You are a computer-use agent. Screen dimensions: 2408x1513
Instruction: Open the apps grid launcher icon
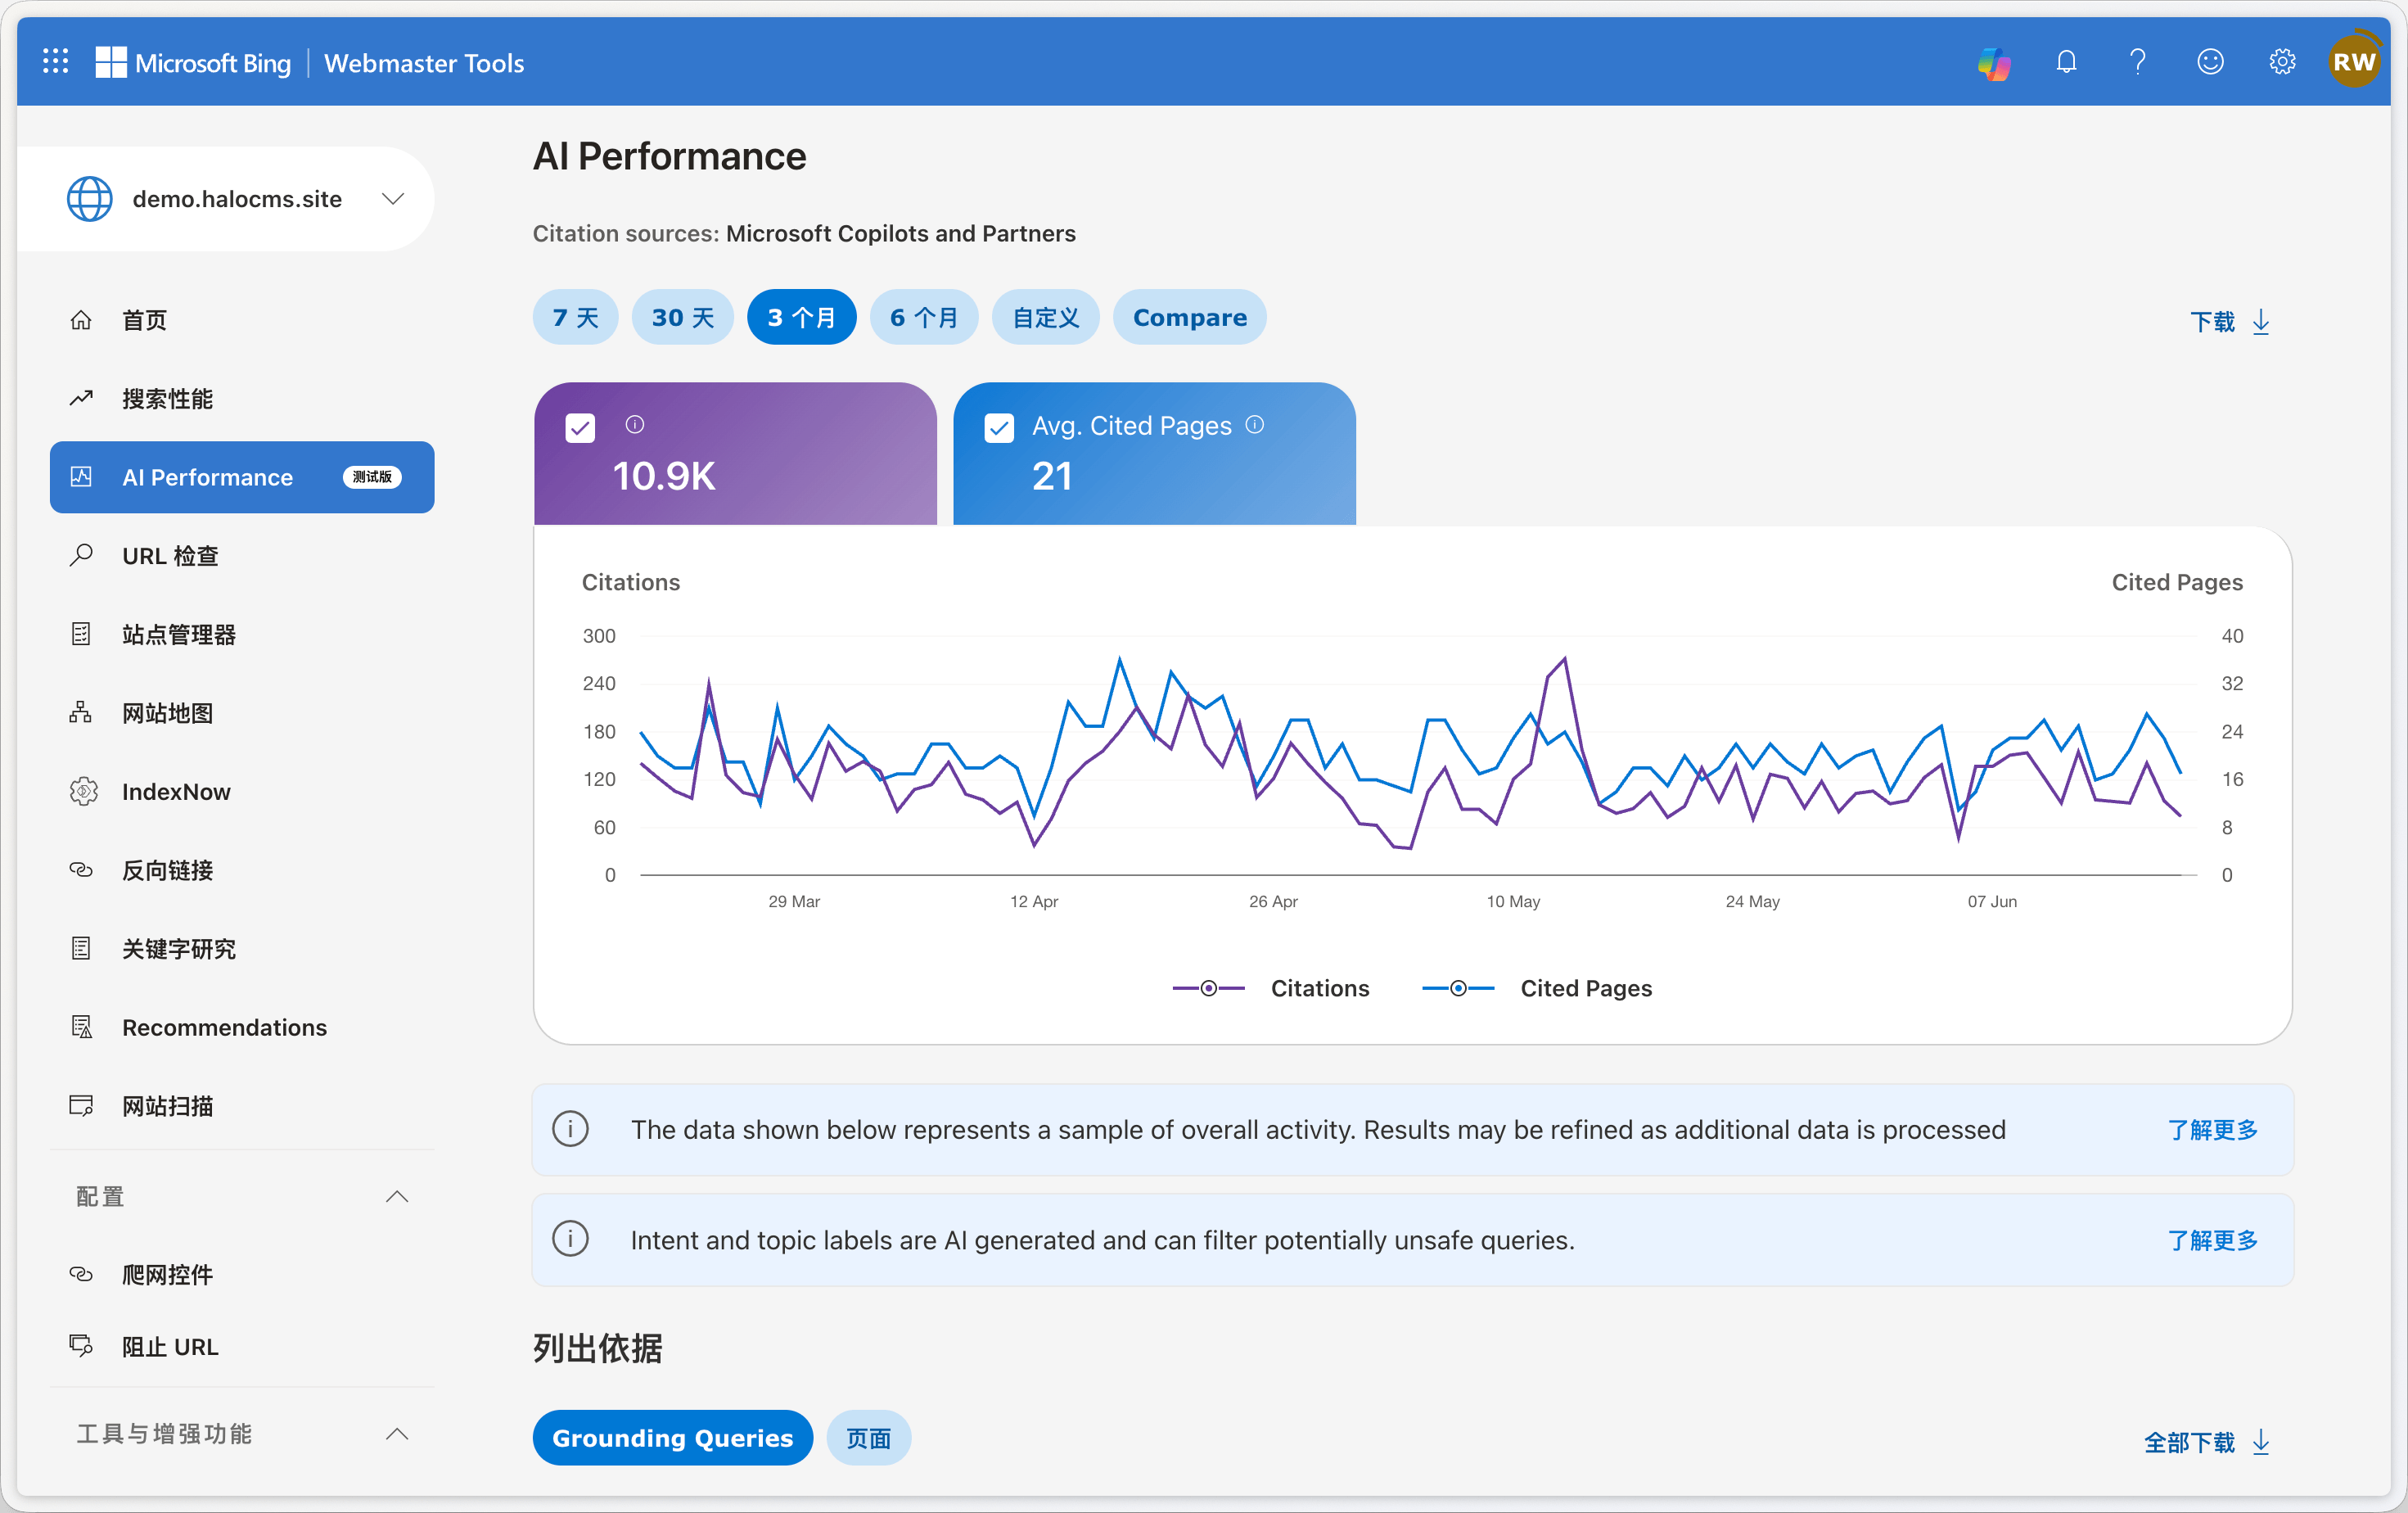click(56, 62)
